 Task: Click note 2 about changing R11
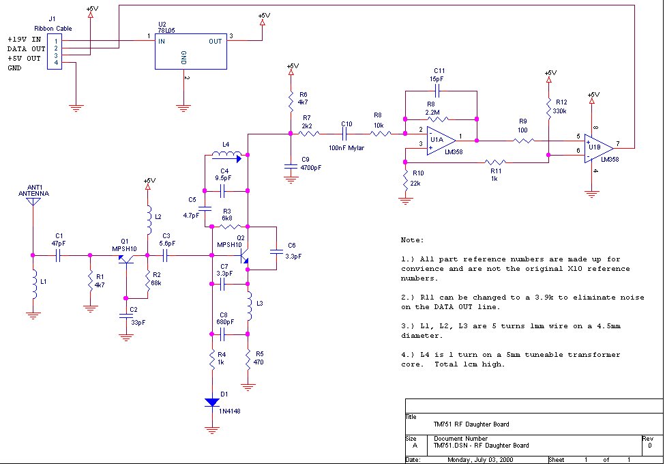522,302
